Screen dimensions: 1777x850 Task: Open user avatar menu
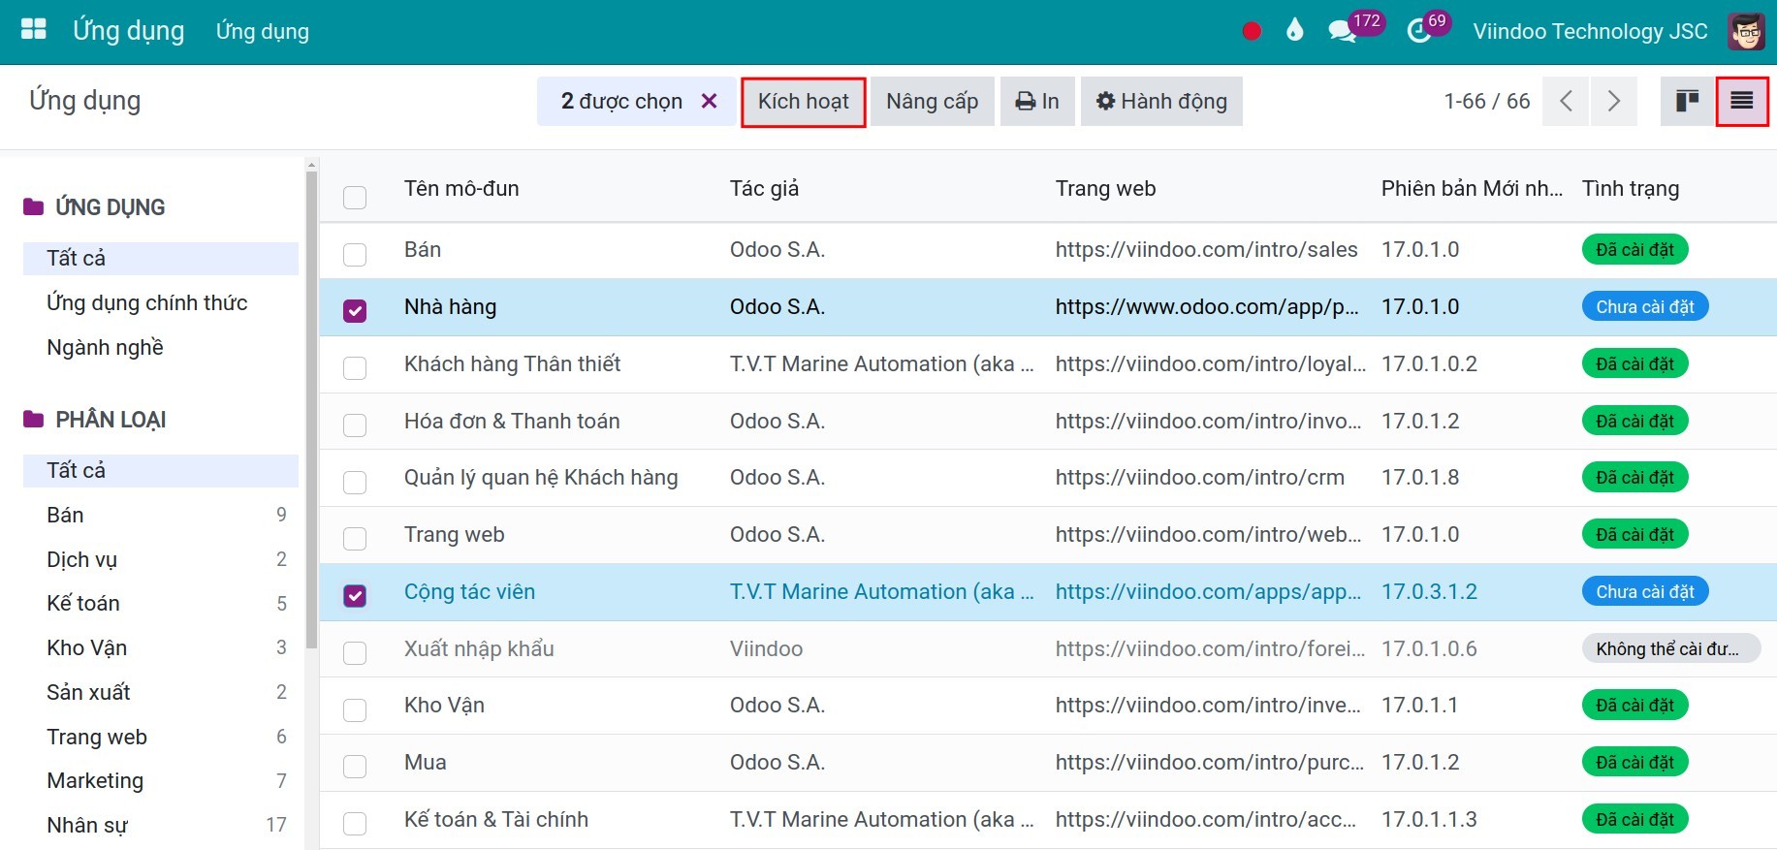click(1747, 31)
